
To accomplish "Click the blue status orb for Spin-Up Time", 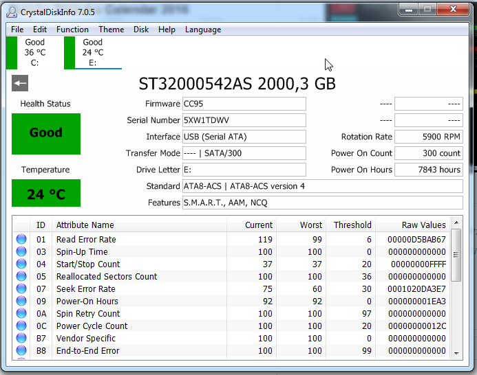I will pyautogui.click(x=21, y=251).
